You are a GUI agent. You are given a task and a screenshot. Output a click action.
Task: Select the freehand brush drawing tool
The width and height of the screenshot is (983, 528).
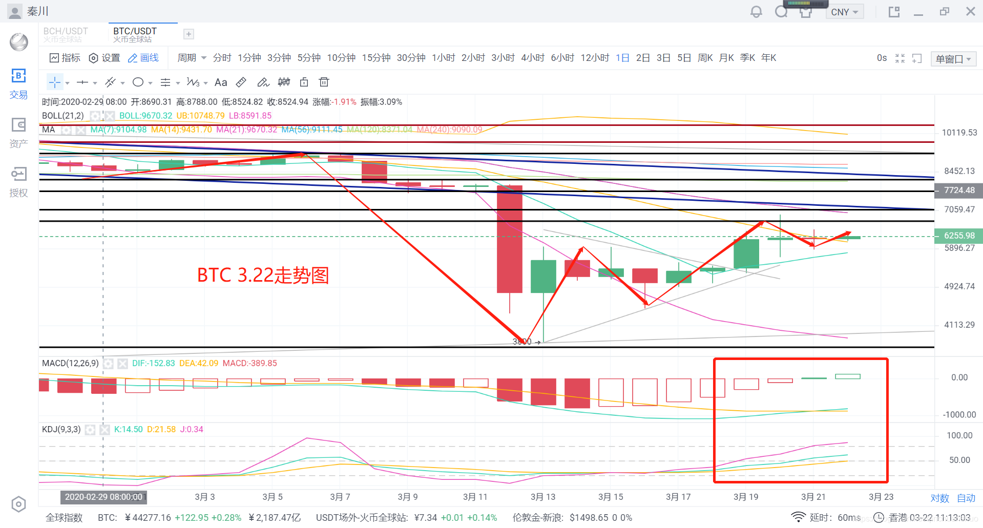coord(263,82)
